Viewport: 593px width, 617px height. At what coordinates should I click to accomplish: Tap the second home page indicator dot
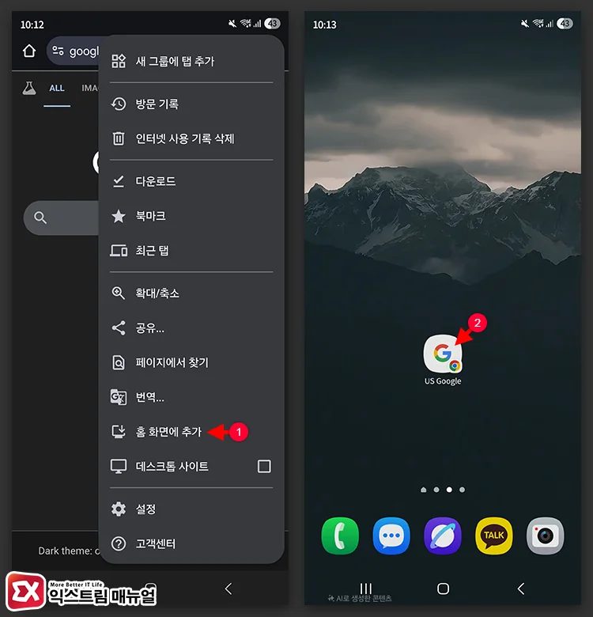click(x=436, y=490)
